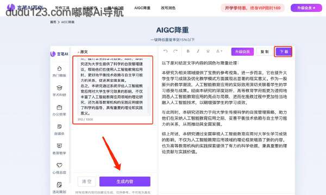Open the flame icon hot templates category
The image size is (326, 195).
tap(59, 71)
